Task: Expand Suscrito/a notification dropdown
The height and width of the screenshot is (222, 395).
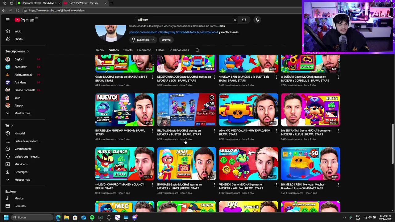Action: [x=143, y=40]
